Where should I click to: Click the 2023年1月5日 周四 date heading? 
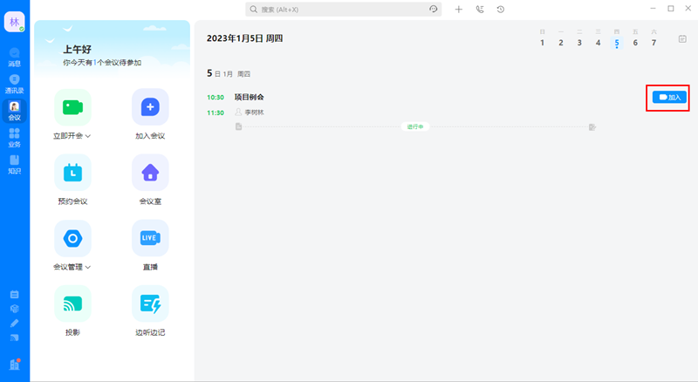tap(244, 38)
